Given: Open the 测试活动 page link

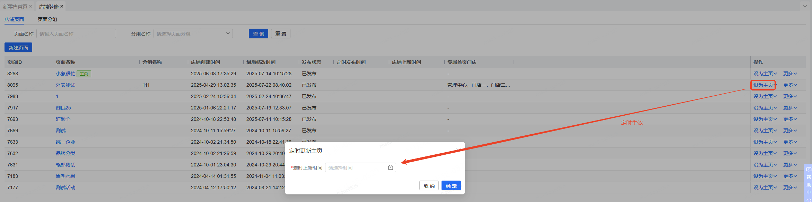Looking at the screenshot, I should 66,187.
